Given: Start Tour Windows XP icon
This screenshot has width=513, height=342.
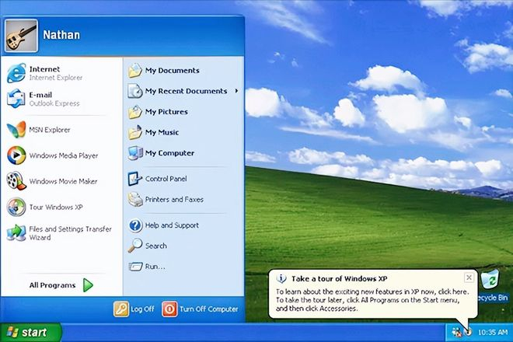Looking at the screenshot, I should click(x=16, y=207).
